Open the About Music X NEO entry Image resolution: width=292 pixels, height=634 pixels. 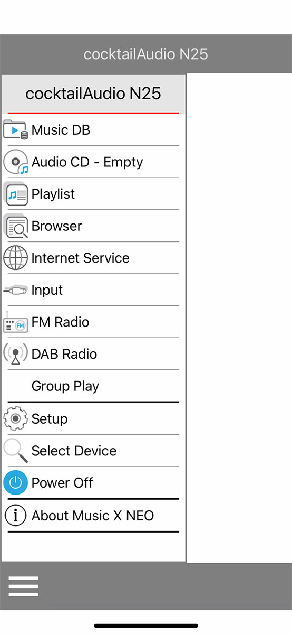(93, 516)
